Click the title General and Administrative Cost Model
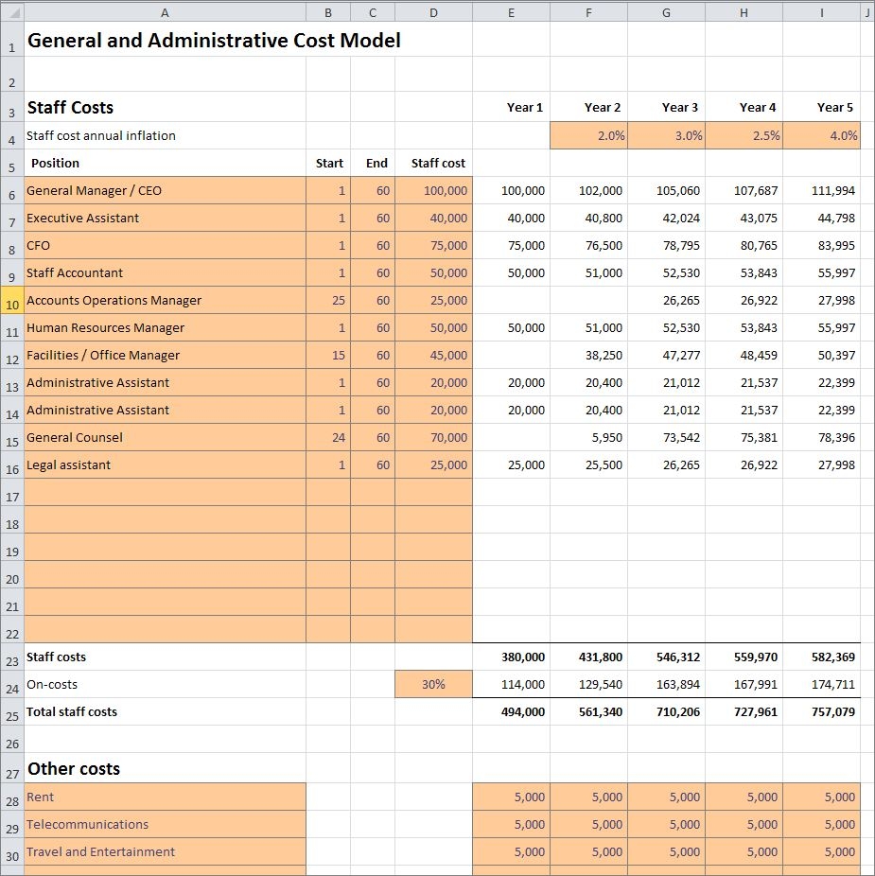875x876 pixels. [x=214, y=41]
